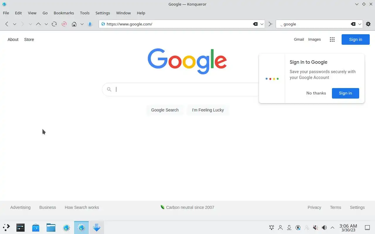Open the updates icon with the blue dot
Viewport: 375px width, 234px height.
[298, 227]
